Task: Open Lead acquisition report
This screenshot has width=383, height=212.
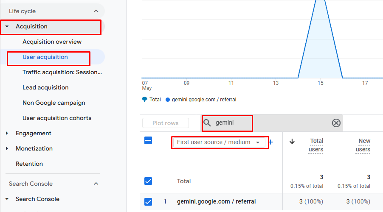Action: (45, 88)
